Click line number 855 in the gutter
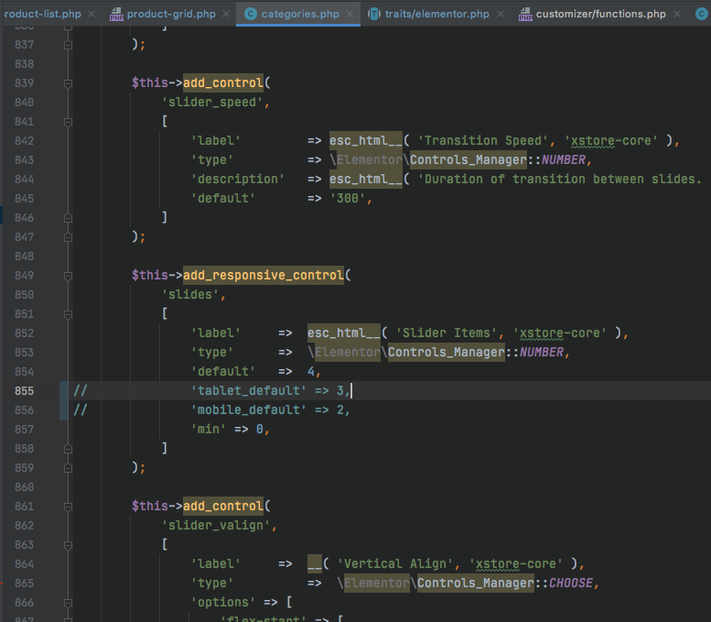 [25, 391]
